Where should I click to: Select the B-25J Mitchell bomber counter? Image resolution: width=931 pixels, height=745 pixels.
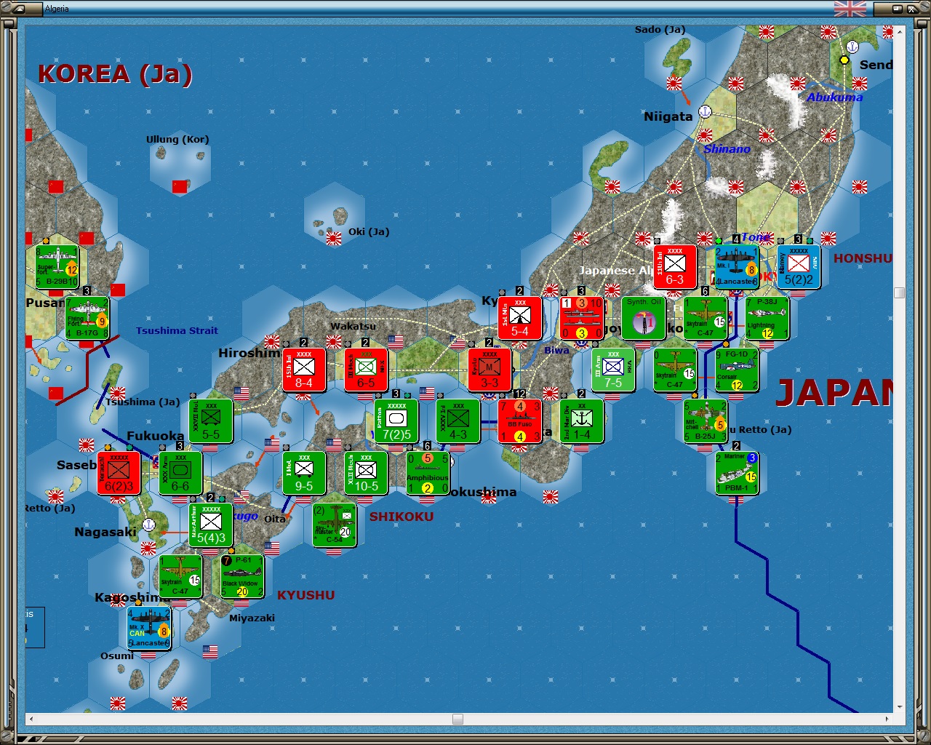pyautogui.click(x=706, y=421)
